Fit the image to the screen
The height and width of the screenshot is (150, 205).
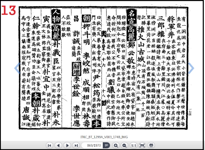pos(142,145)
